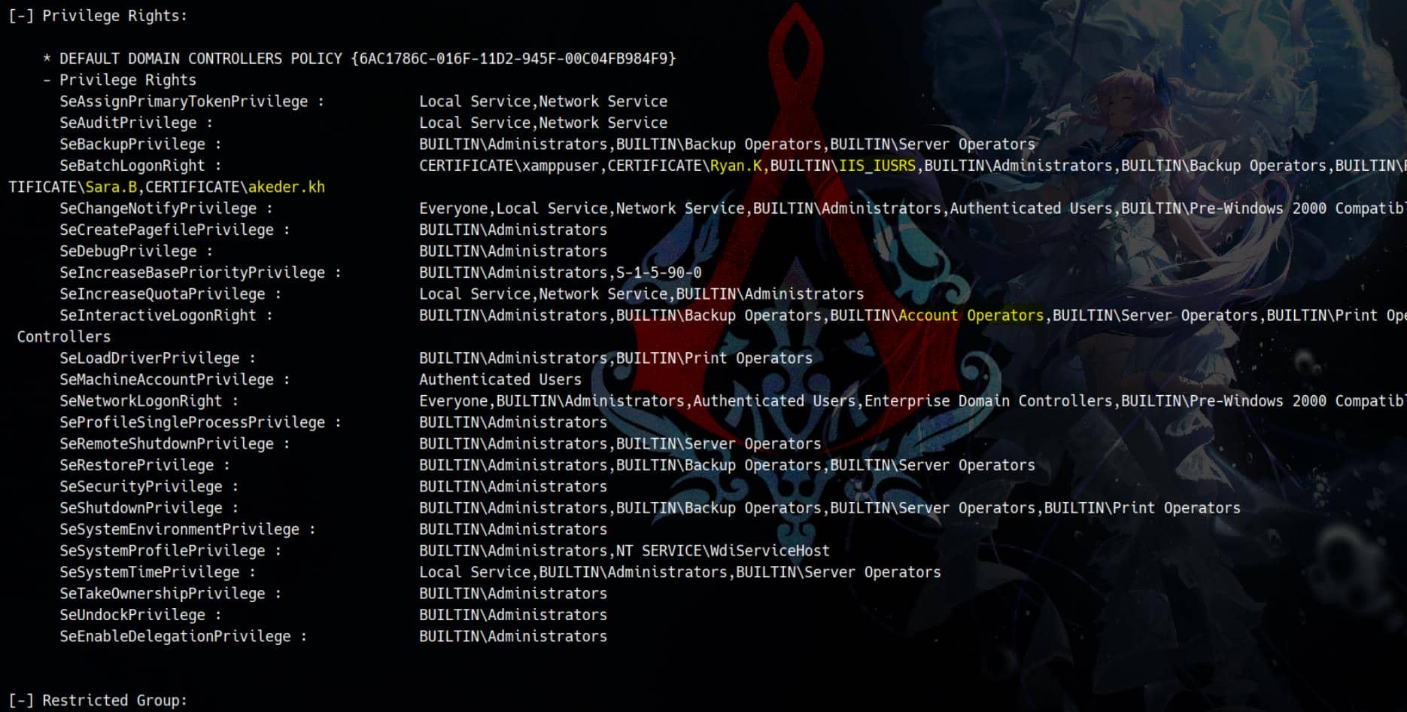1407x712 pixels.
Task: Click the SeLoadDriverPrivilege Print Operators value
Action: pos(715,358)
